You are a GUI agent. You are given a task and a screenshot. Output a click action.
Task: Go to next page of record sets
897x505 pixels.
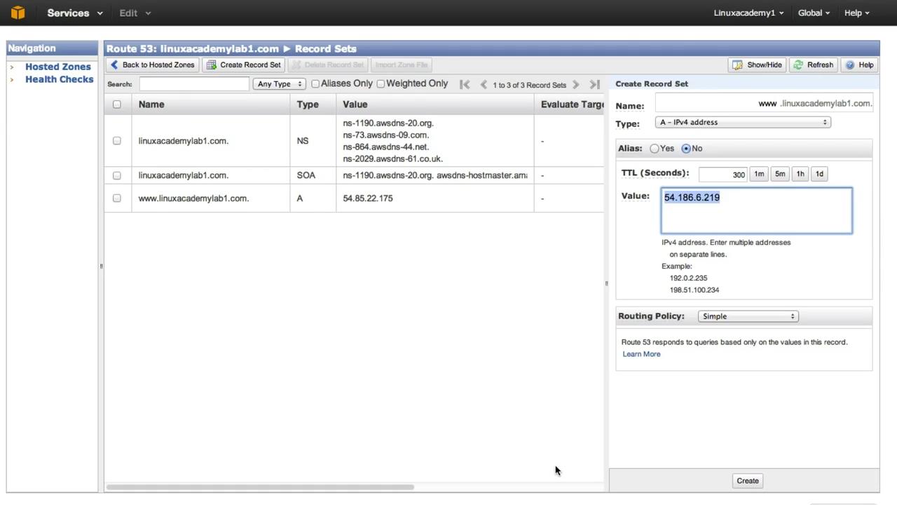[x=576, y=84]
